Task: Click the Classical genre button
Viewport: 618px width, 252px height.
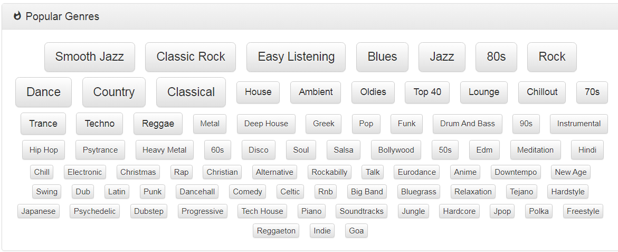Action: tap(191, 92)
